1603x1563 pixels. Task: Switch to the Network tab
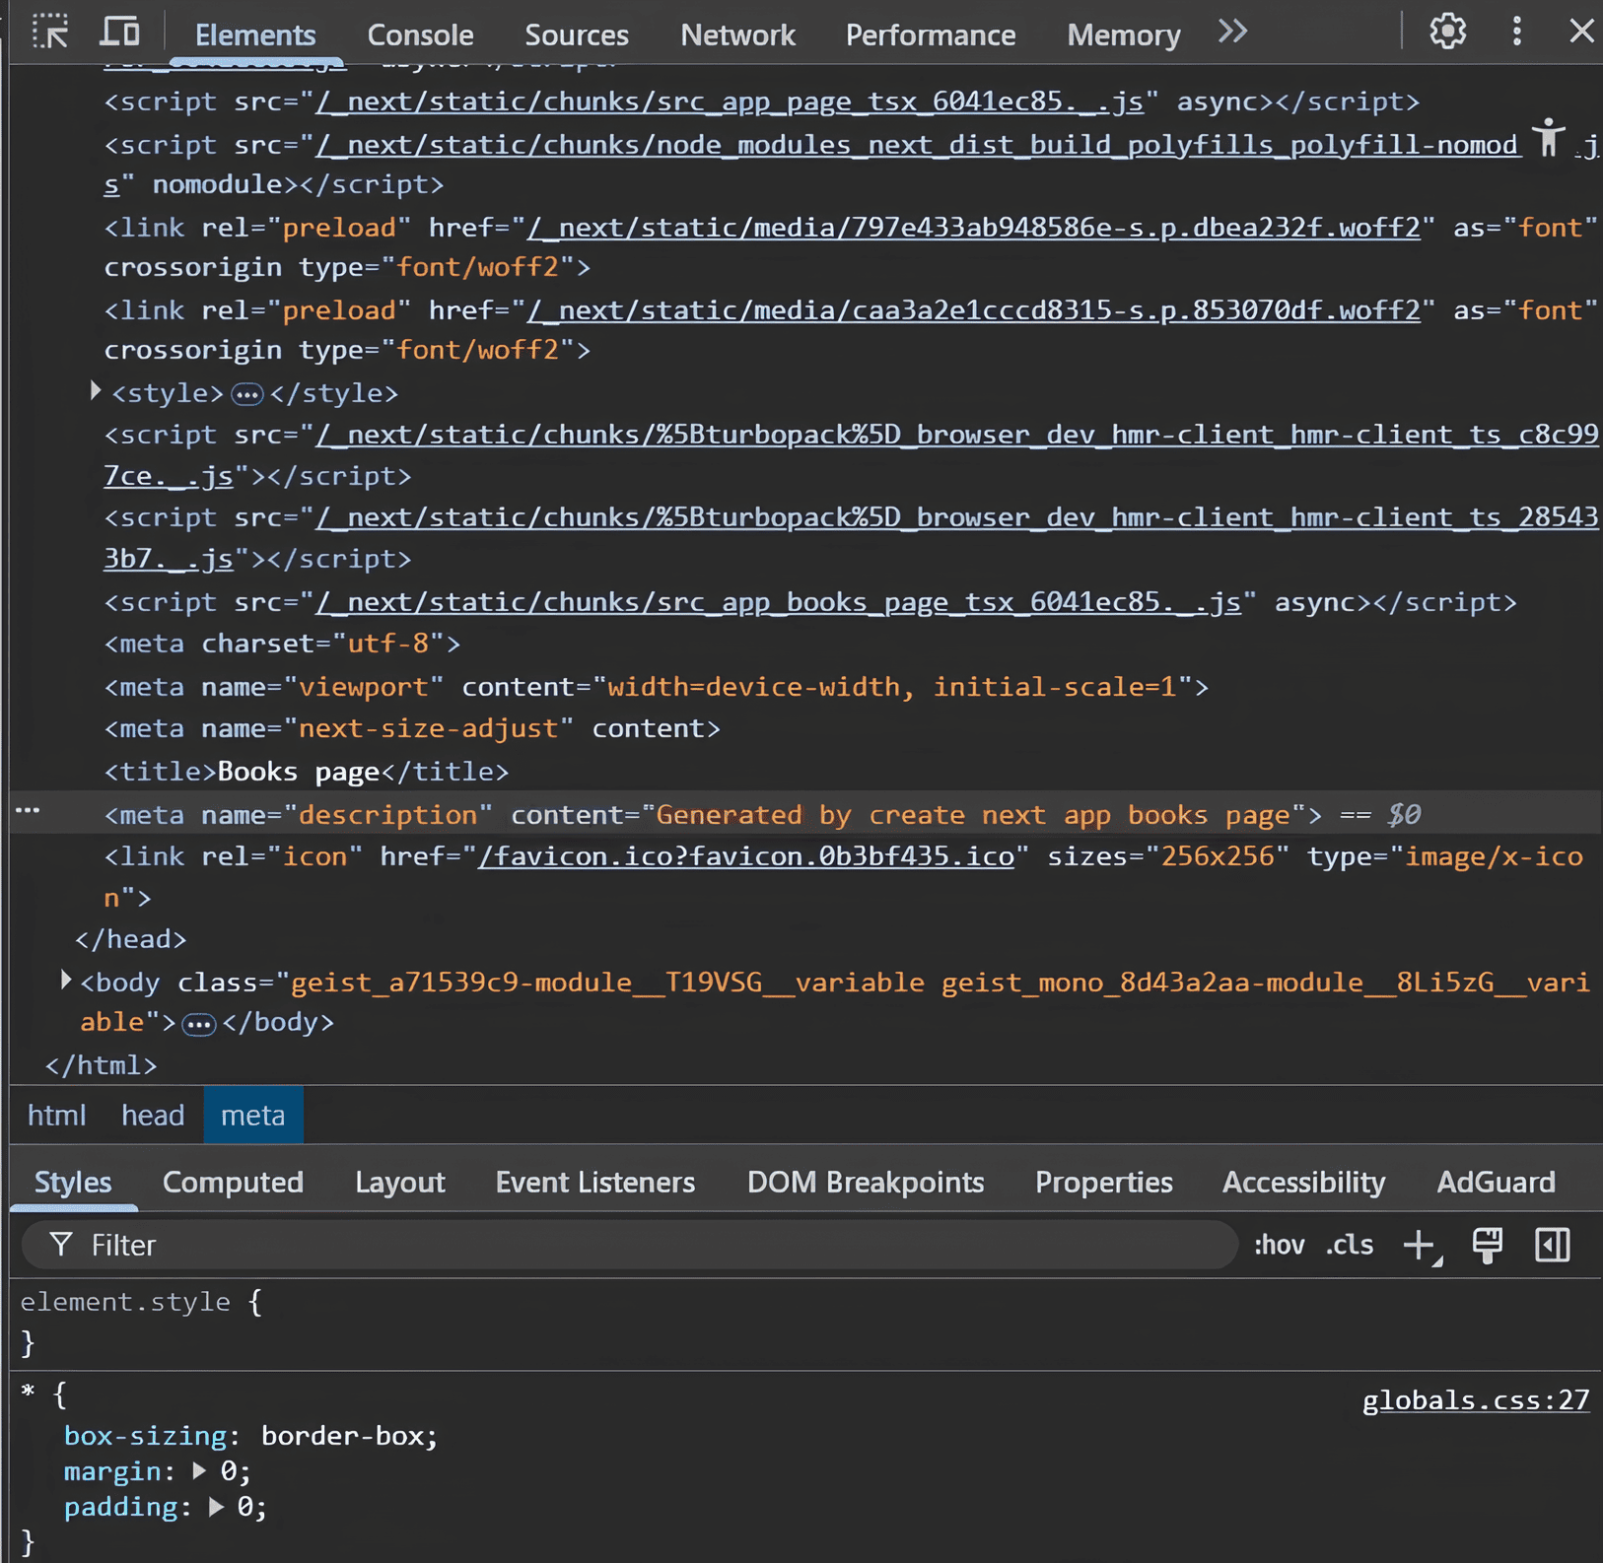pyautogui.click(x=736, y=35)
